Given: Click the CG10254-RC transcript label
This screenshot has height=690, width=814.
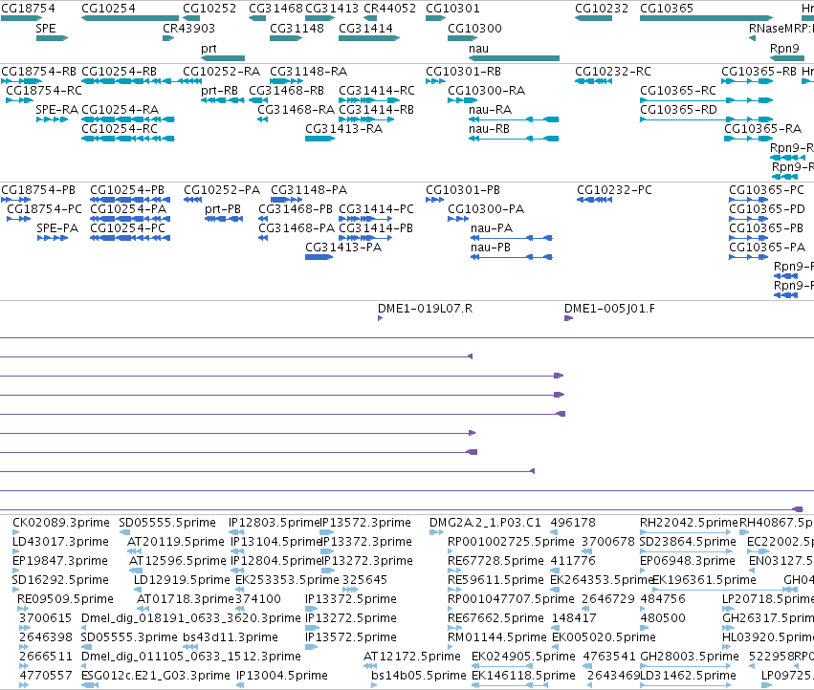Looking at the screenshot, I should [x=120, y=129].
